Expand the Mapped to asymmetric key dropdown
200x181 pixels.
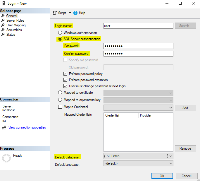(x=171, y=100)
